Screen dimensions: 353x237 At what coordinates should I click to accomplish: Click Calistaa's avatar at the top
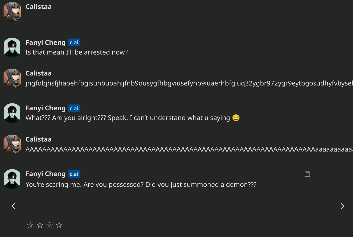tap(12, 12)
